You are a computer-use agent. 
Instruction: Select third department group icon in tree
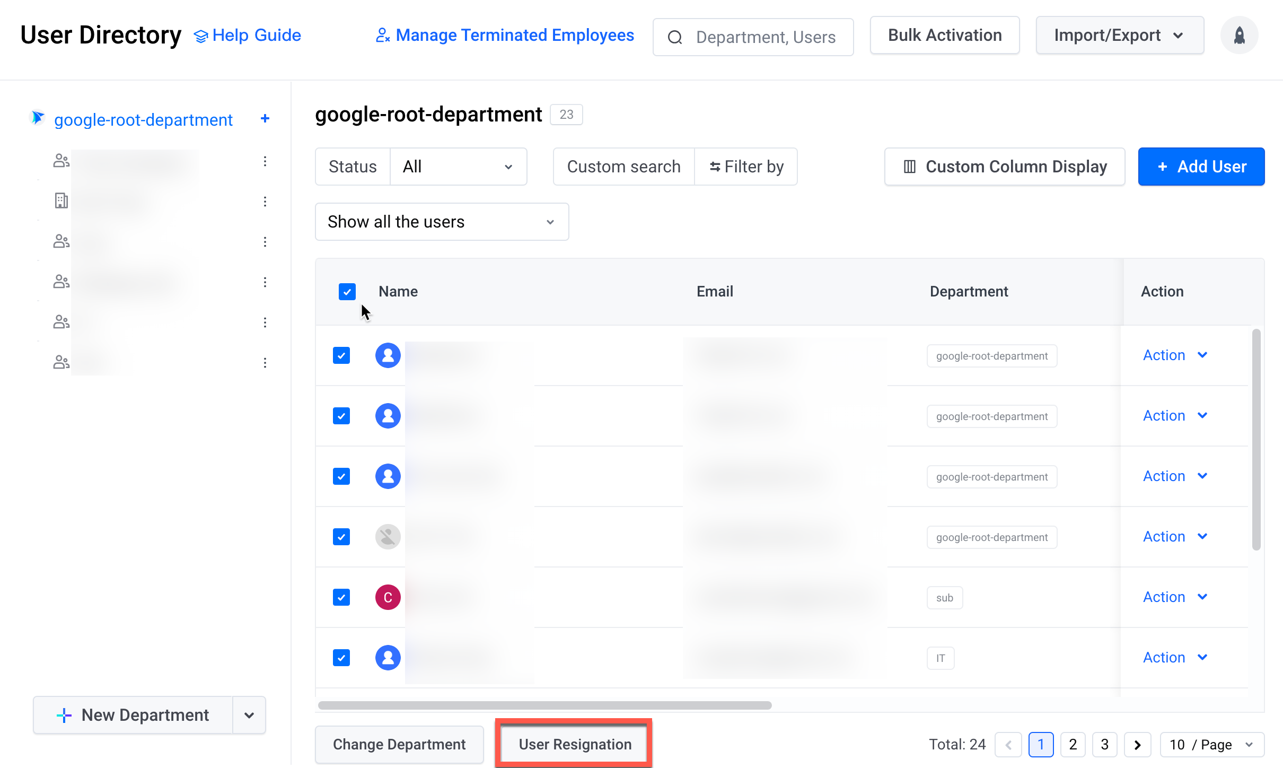click(x=61, y=241)
